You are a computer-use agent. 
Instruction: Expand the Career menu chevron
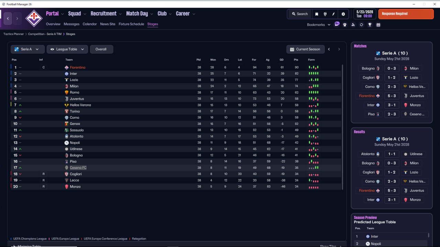194,14
